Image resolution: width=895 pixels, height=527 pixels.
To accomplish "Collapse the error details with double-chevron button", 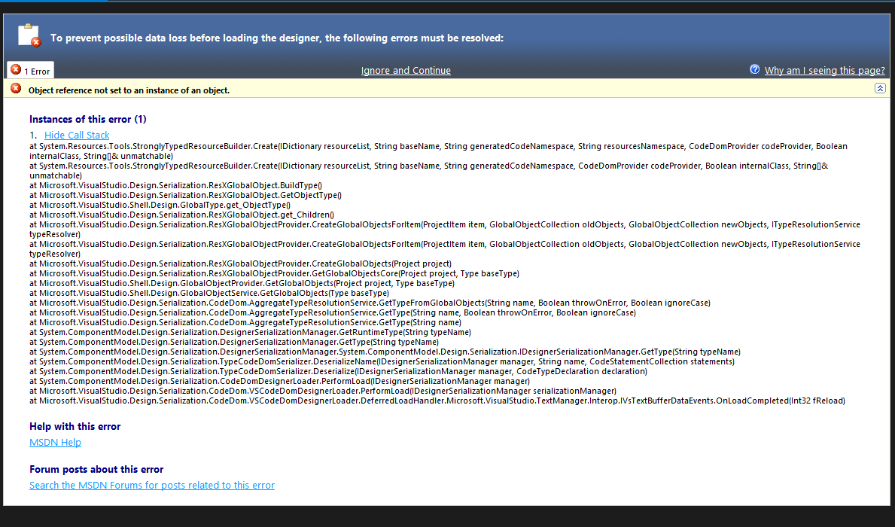I will (x=880, y=89).
